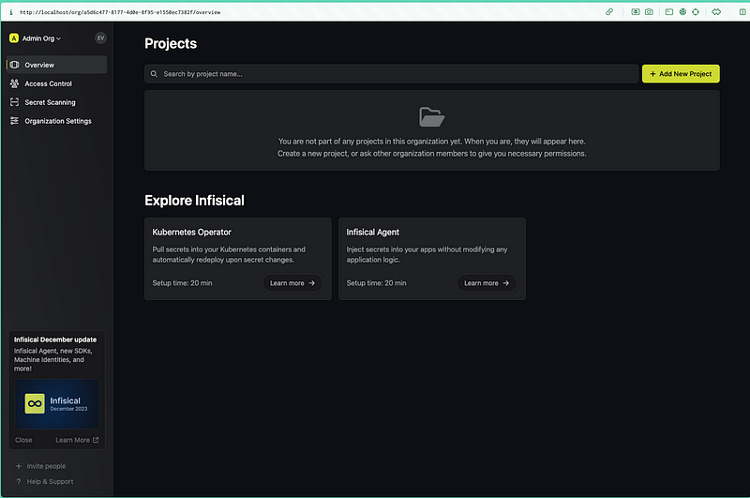Click the camera screenshot icon in browser toolbar
The height and width of the screenshot is (498, 750).
click(649, 11)
